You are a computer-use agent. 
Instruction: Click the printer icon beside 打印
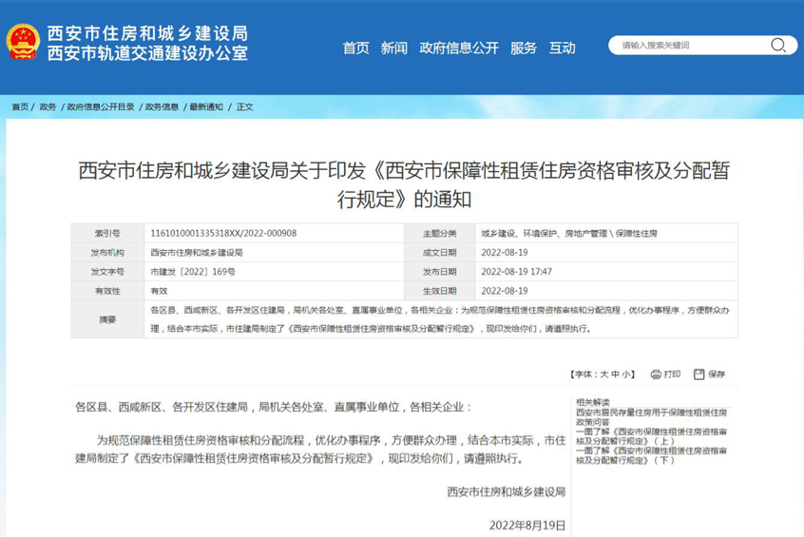point(656,374)
